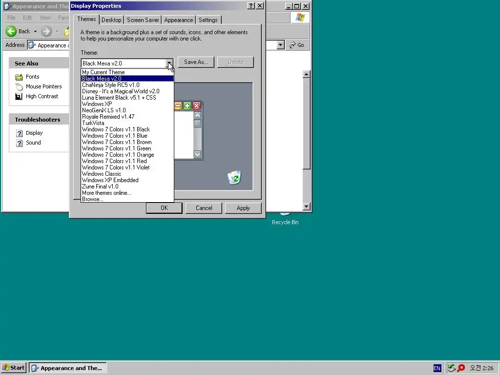Viewport: 500px width, 375px height.
Task: Click the safely remove hardware tray icon
Action: (452, 368)
